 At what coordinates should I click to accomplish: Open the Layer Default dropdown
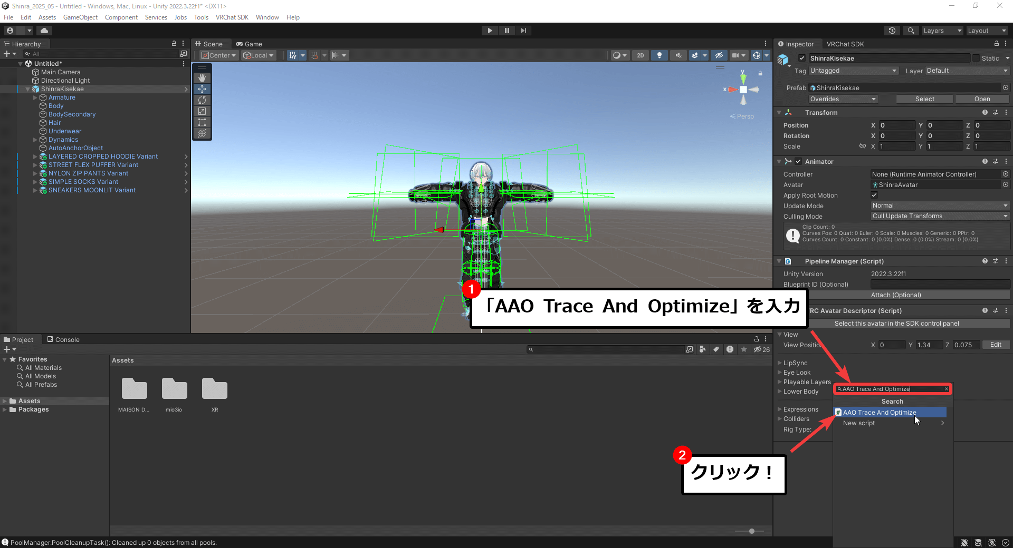point(967,71)
